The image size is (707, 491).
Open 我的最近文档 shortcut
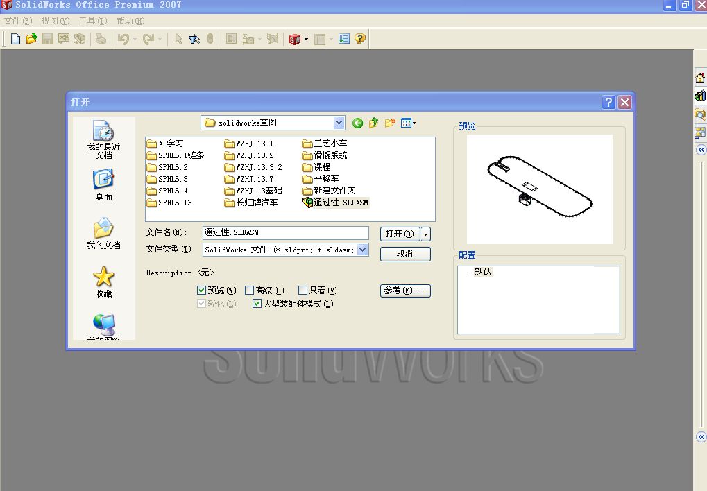tap(103, 139)
